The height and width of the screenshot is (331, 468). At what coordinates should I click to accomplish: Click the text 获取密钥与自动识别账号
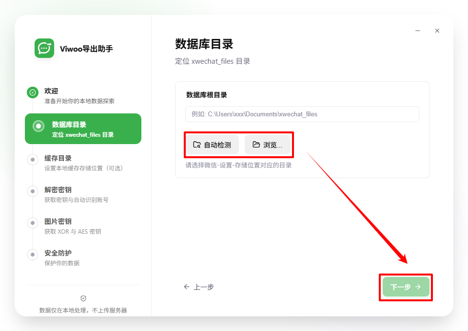pos(77,200)
